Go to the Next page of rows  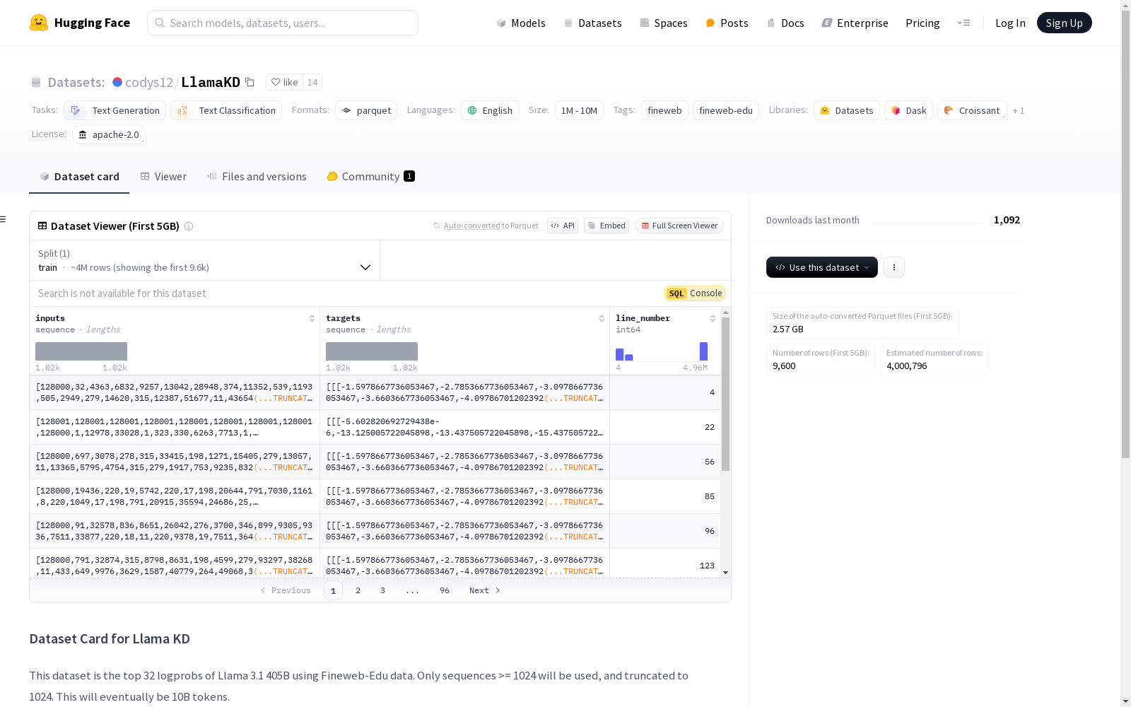(x=485, y=590)
